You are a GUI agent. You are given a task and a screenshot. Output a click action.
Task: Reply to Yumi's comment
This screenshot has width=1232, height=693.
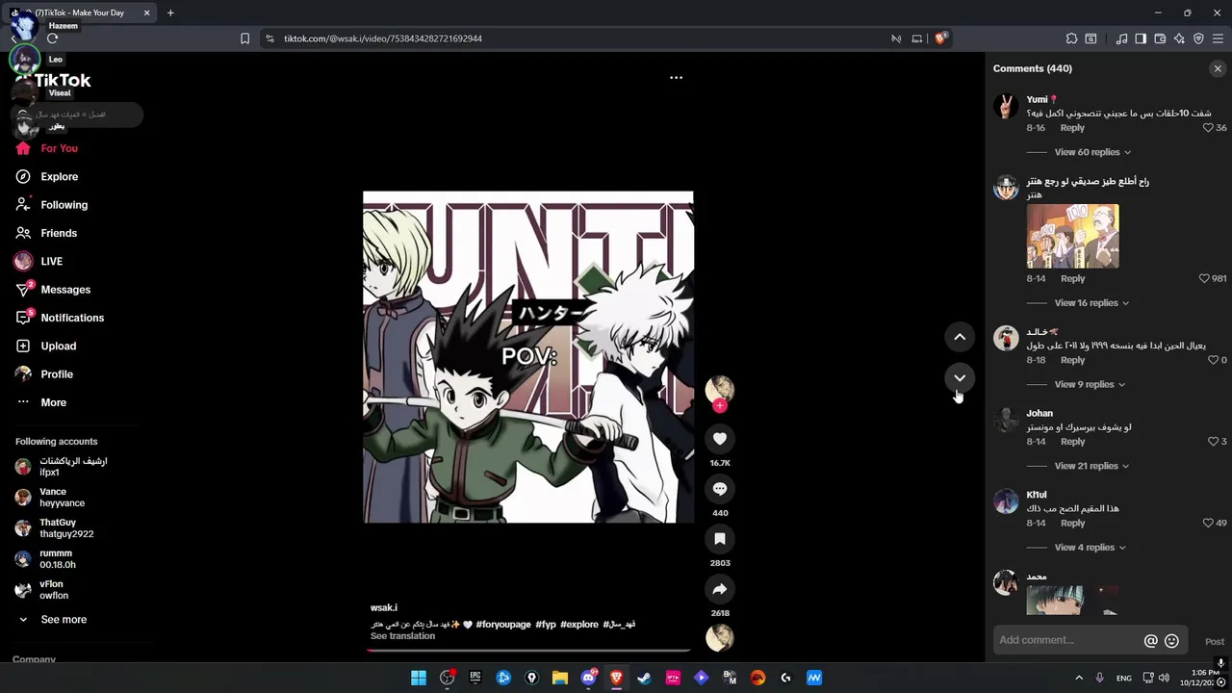[x=1072, y=128]
